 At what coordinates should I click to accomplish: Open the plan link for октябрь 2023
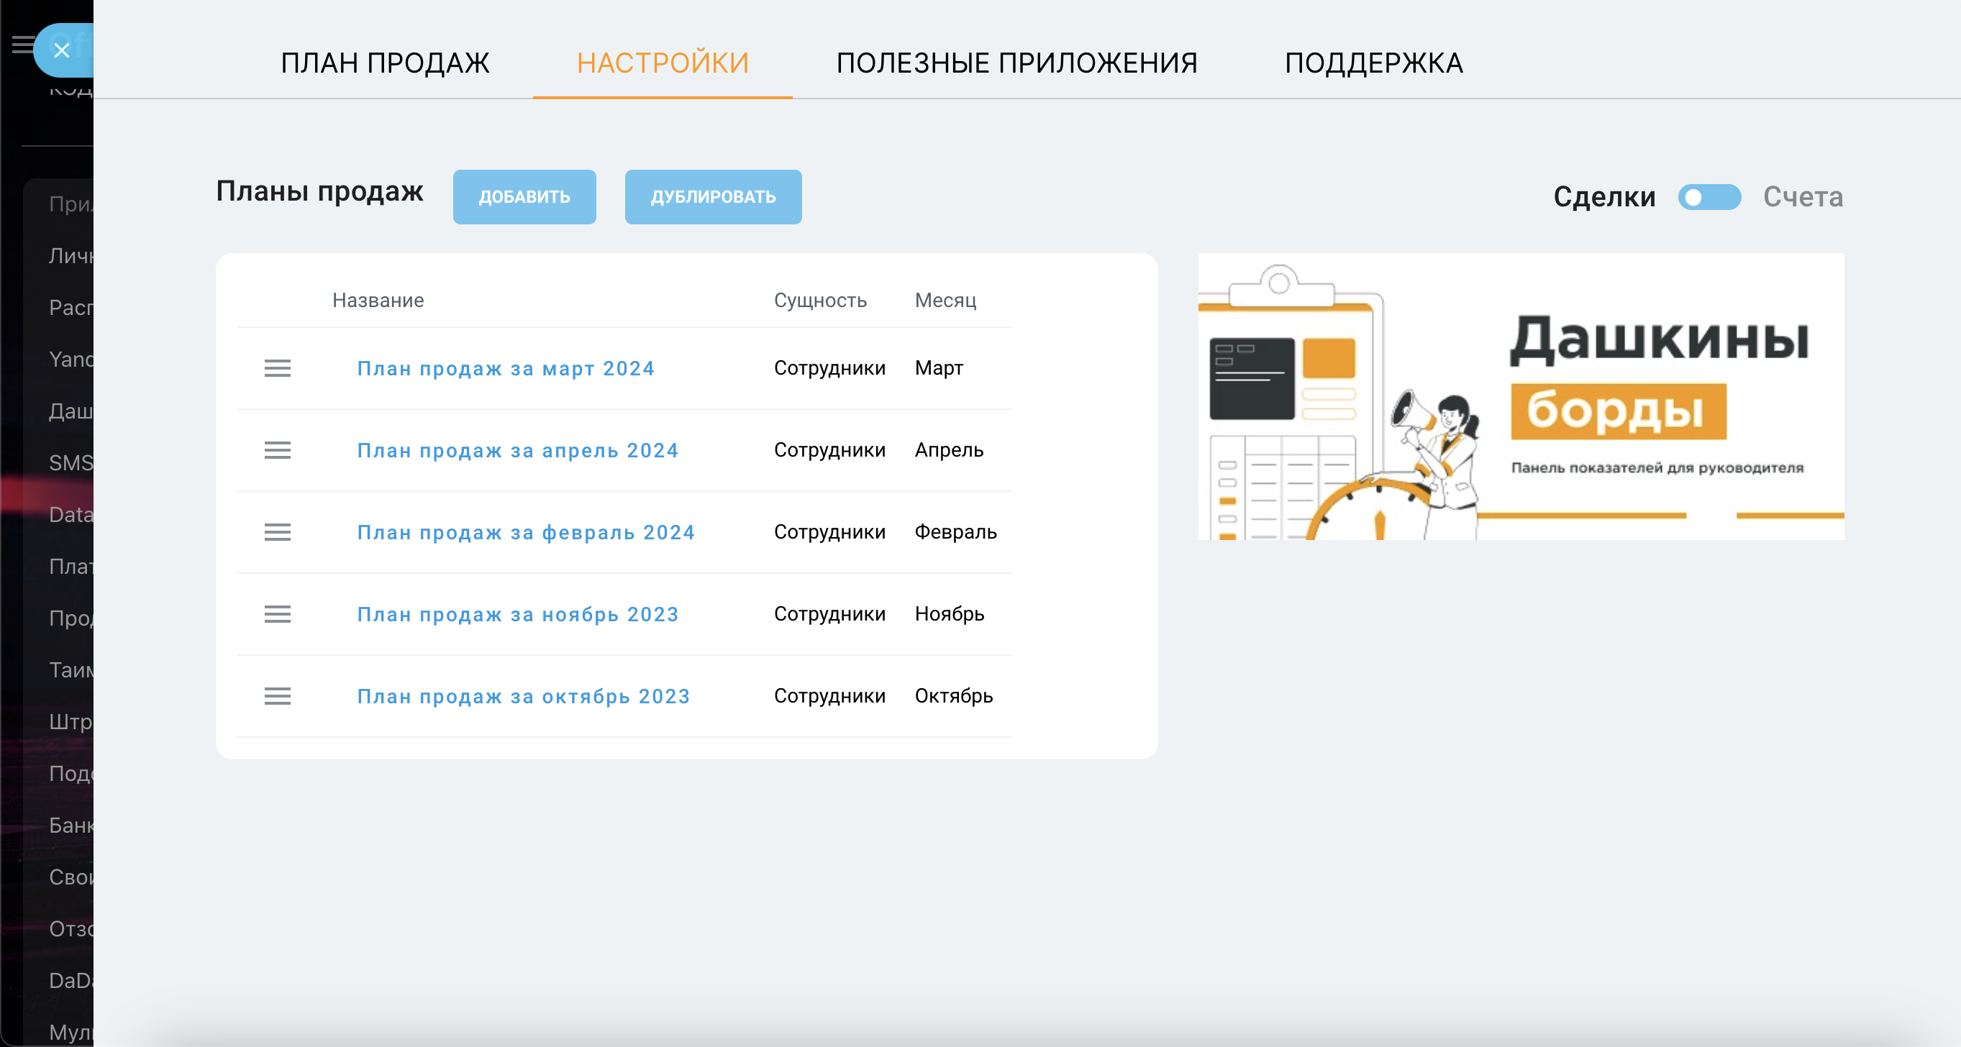523,696
